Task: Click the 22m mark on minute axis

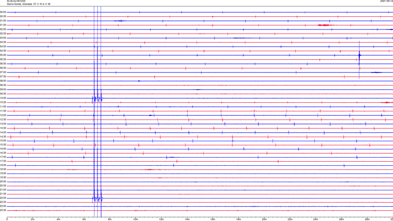Action: [290, 219]
